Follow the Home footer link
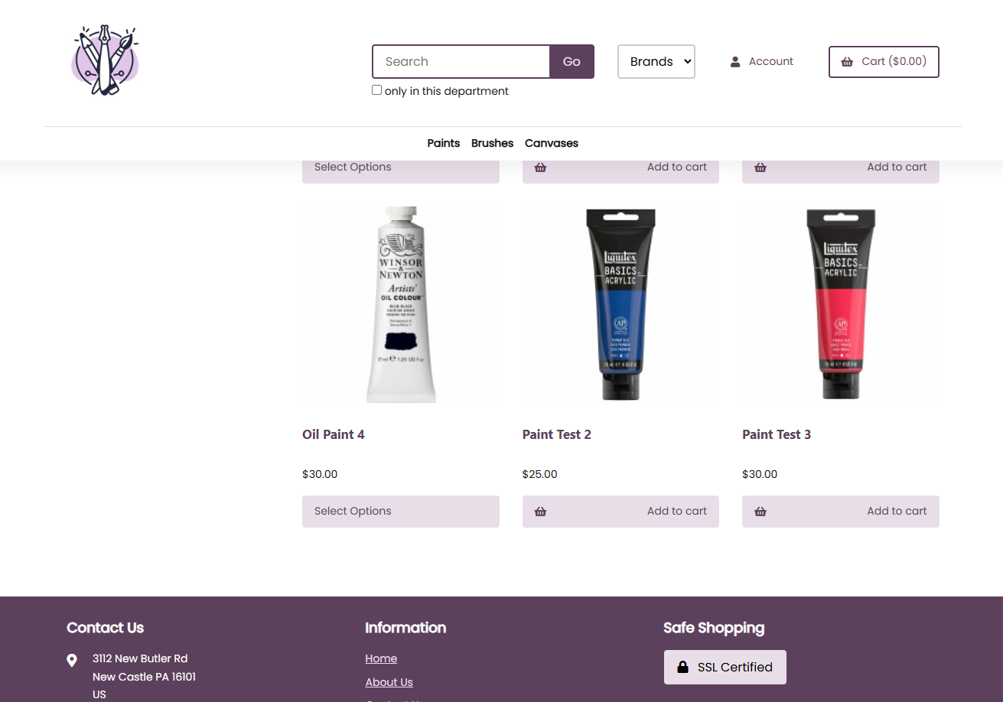 pyautogui.click(x=381, y=658)
